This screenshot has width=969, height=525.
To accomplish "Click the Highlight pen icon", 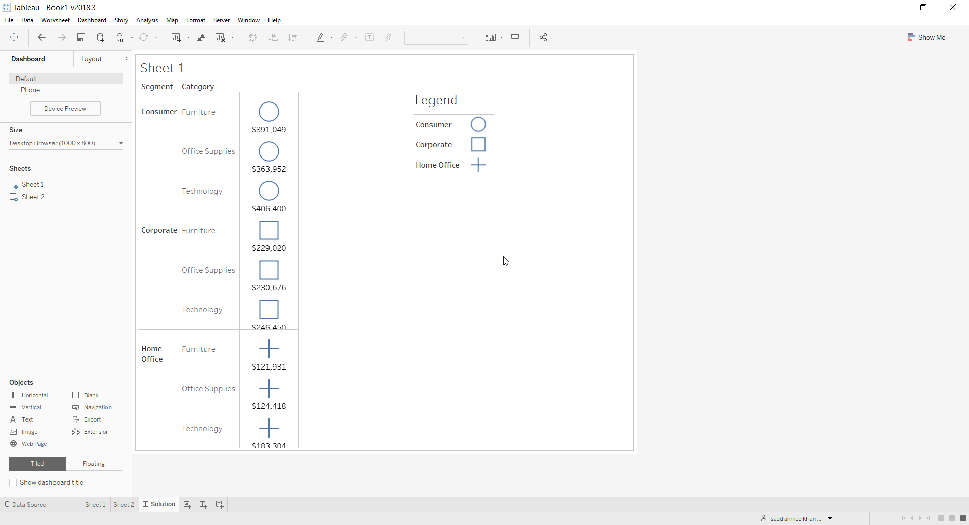I will (320, 37).
